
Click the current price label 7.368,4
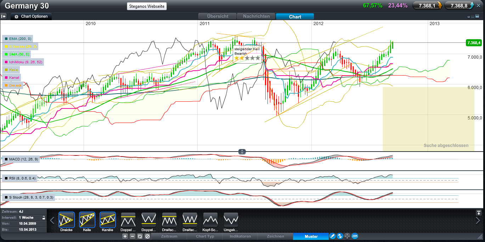[474, 43]
